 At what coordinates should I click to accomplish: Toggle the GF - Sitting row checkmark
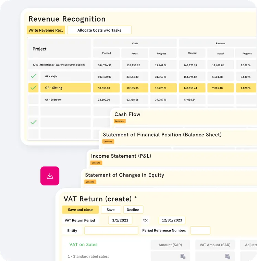pyautogui.click(x=33, y=88)
